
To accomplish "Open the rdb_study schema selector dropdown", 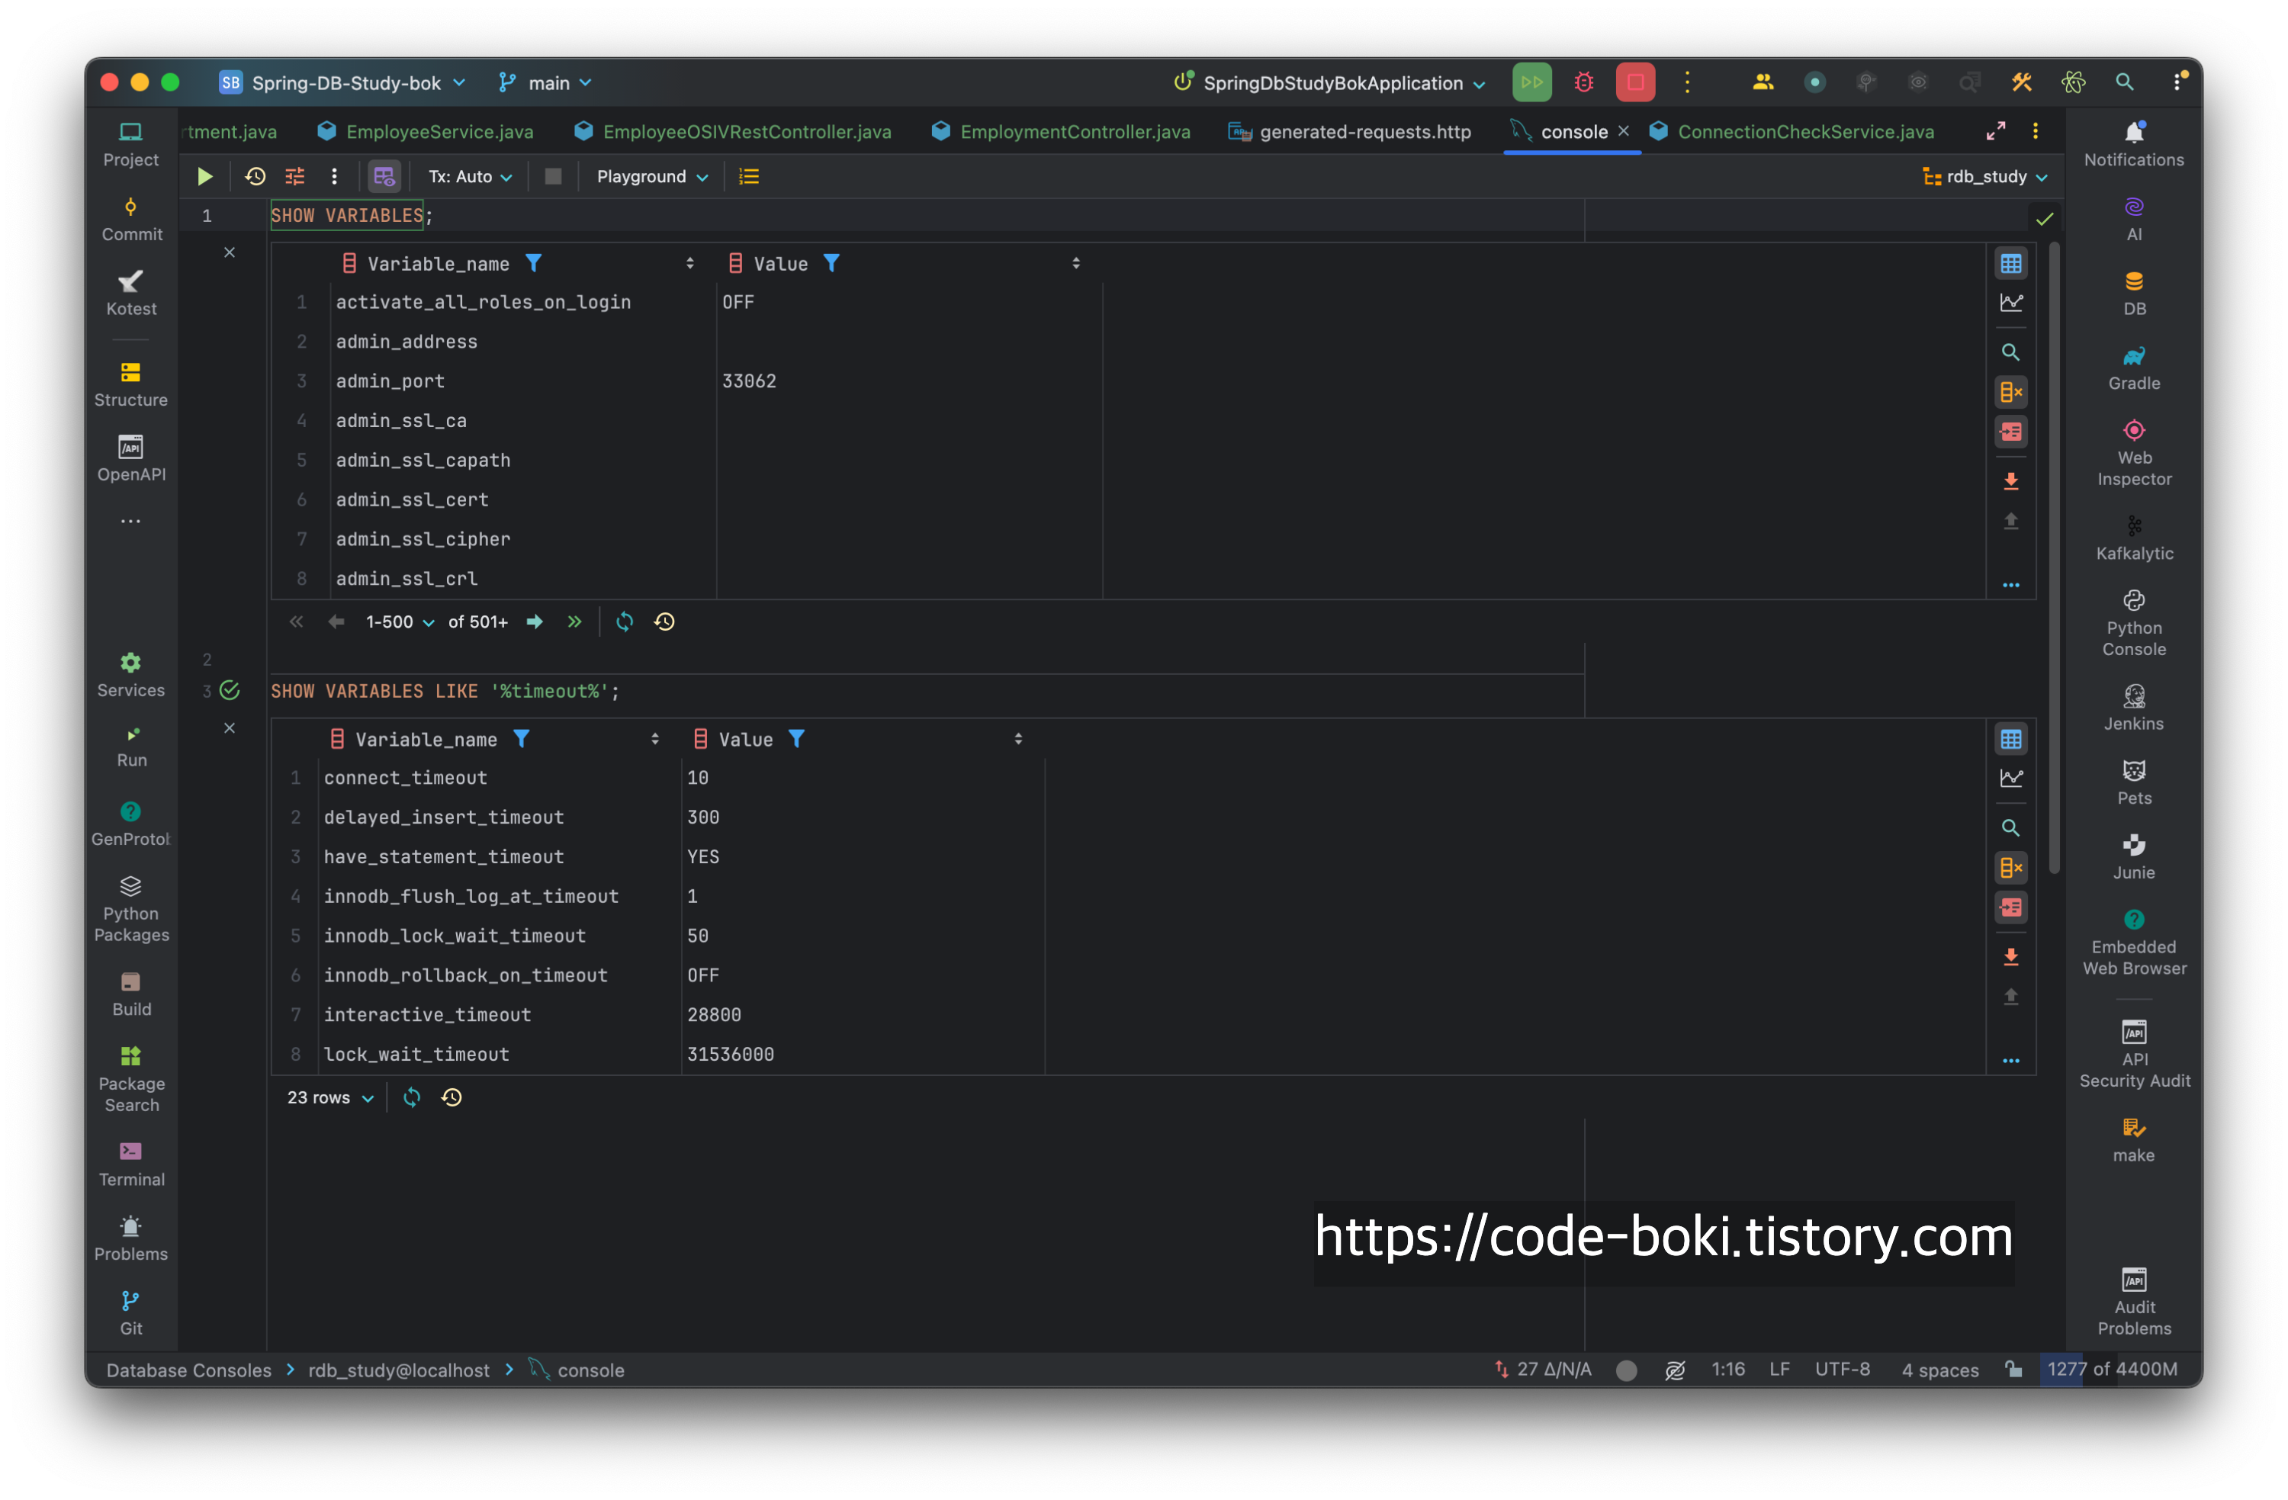I will 1985,177.
